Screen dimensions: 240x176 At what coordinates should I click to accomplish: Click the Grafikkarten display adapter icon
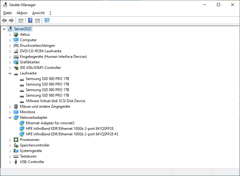point(16,62)
